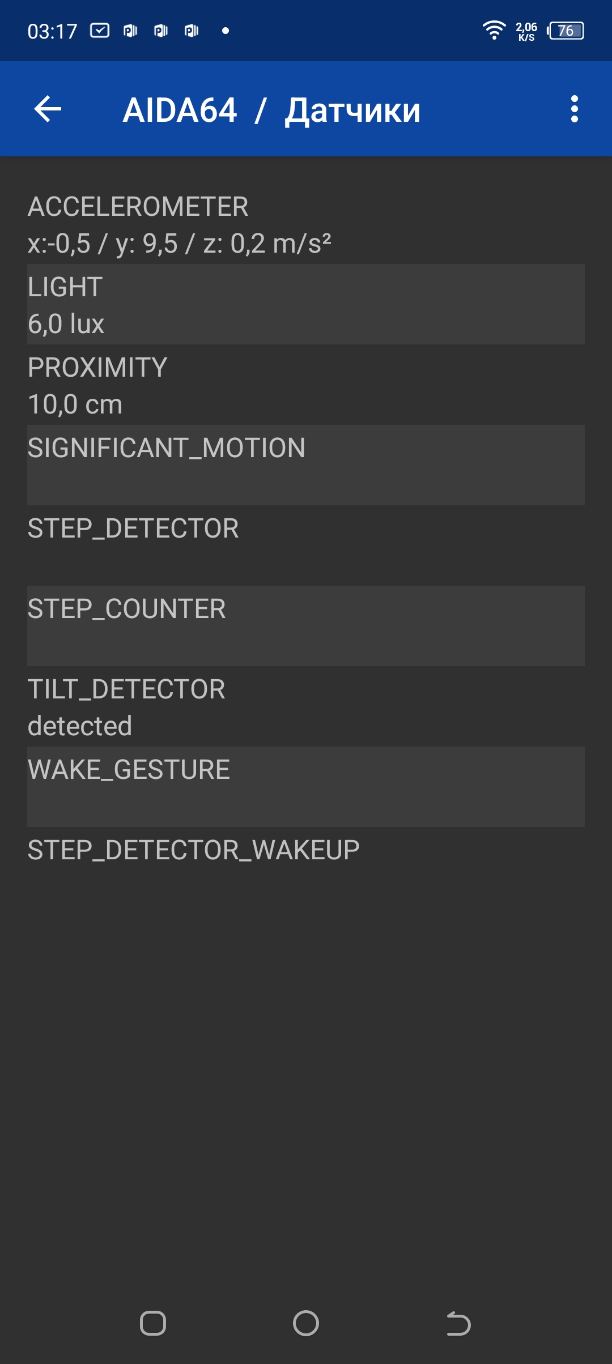This screenshot has height=1364, width=612.
Task: Tap the Wi-Fi status icon
Action: click(494, 30)
